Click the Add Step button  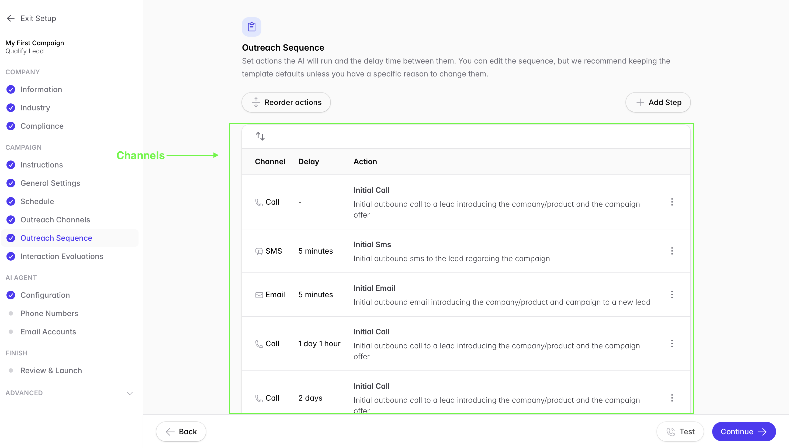pyautogui.click(x=658, y=102)
